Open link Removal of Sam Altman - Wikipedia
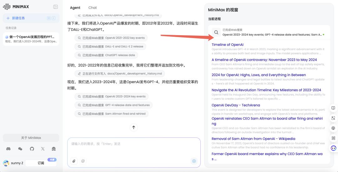Screen dimensions: 338x172 (253, 139)
